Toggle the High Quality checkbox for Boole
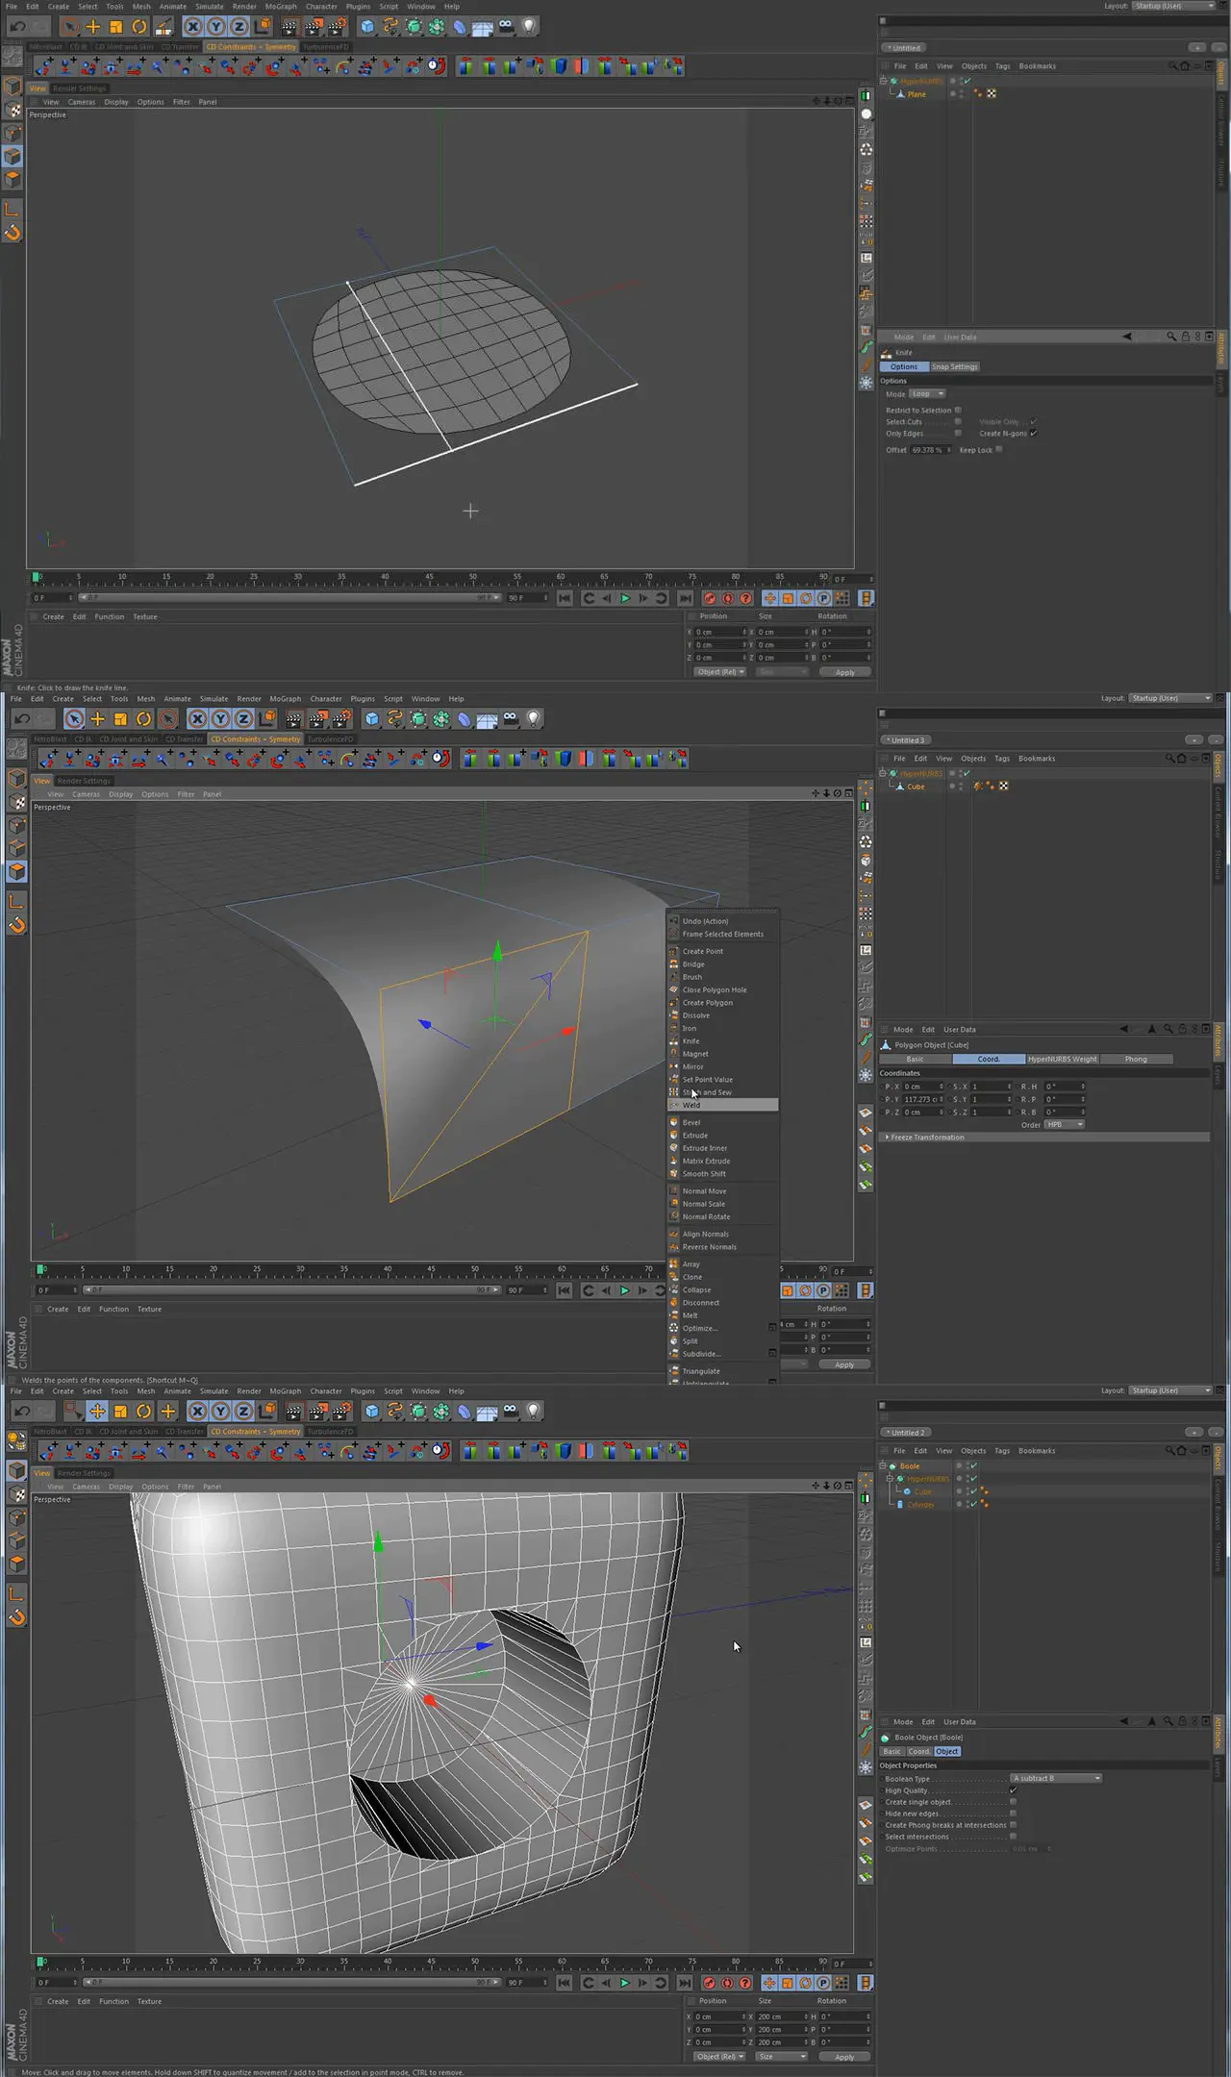 click(1013, 1790)
